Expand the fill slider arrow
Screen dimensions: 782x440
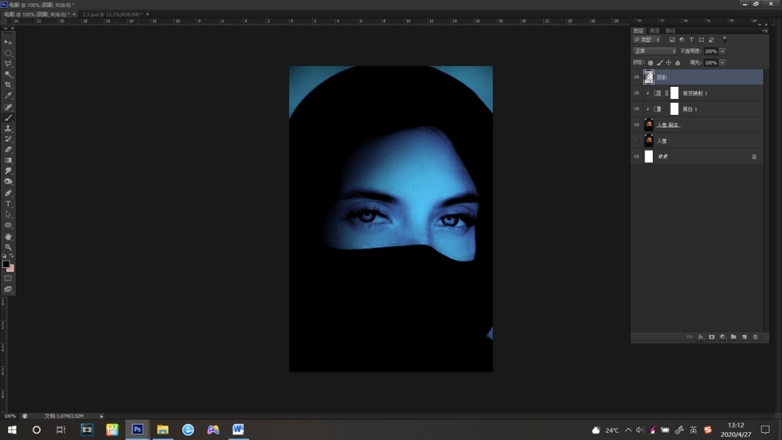click(722, 63)
